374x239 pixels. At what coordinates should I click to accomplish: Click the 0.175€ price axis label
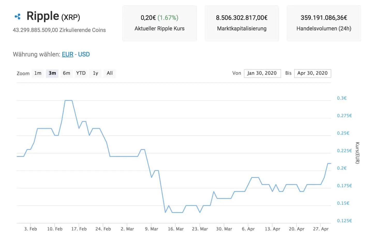tap(344, 186)
